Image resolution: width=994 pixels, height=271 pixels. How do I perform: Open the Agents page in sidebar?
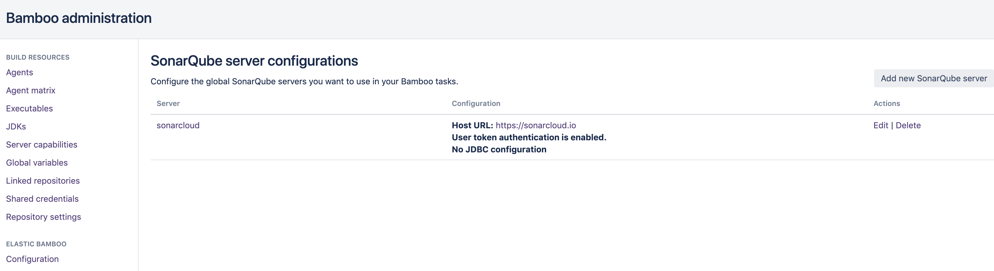(19, 73)
